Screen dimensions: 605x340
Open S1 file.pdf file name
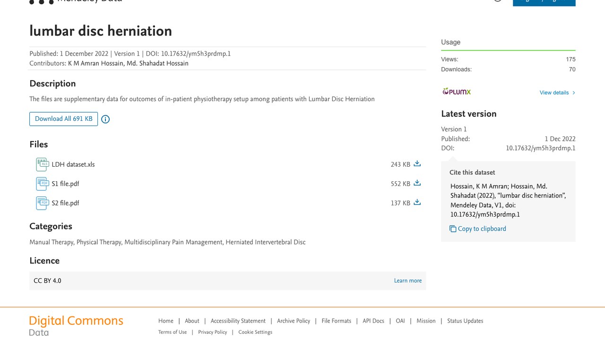tap(65, 184)
